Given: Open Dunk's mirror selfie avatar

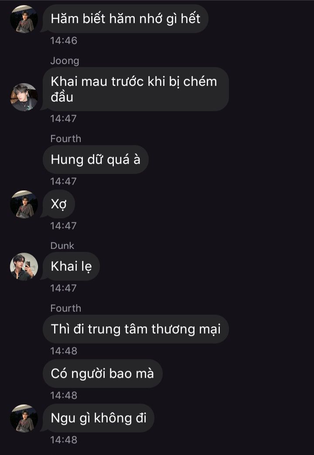Looking at the screenshot, I should (x=24, y=266).
